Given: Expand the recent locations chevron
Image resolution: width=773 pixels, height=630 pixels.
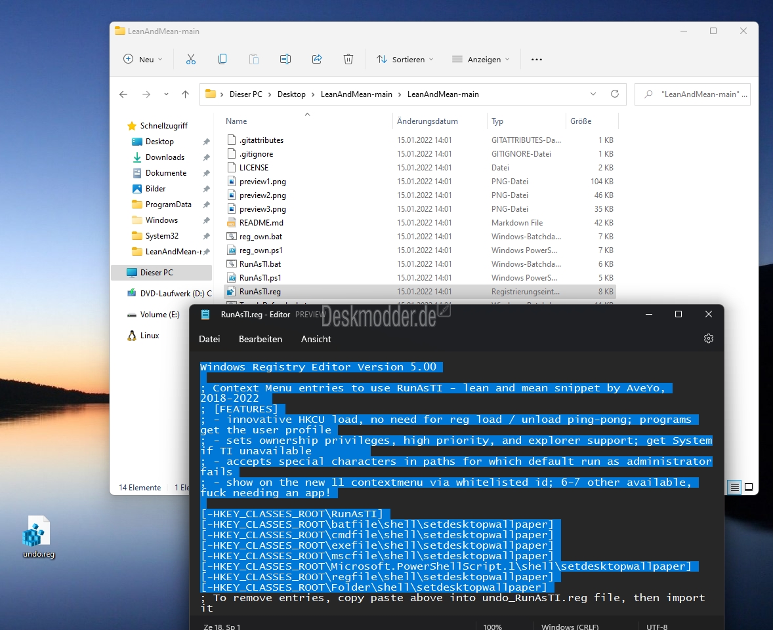Looking at the screenshot, I should tap(166, 94).
